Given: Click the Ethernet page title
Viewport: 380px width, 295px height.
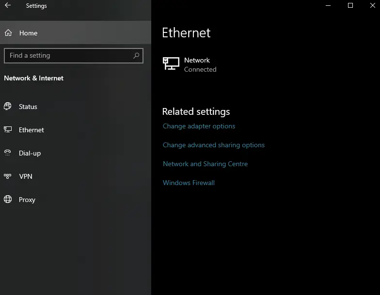Looking at the screenshot, I should coord(186,33).
